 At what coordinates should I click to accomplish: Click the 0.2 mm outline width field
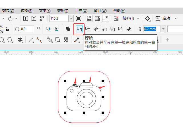click(x=152, y=29)
